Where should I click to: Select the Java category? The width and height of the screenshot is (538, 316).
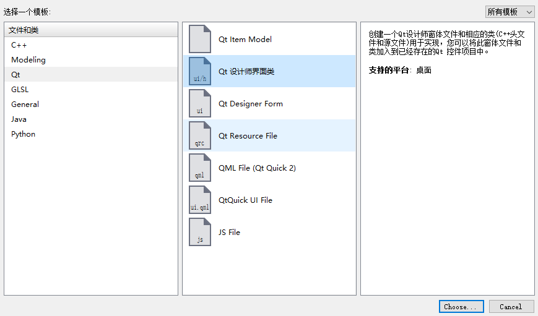click(91, 119)
